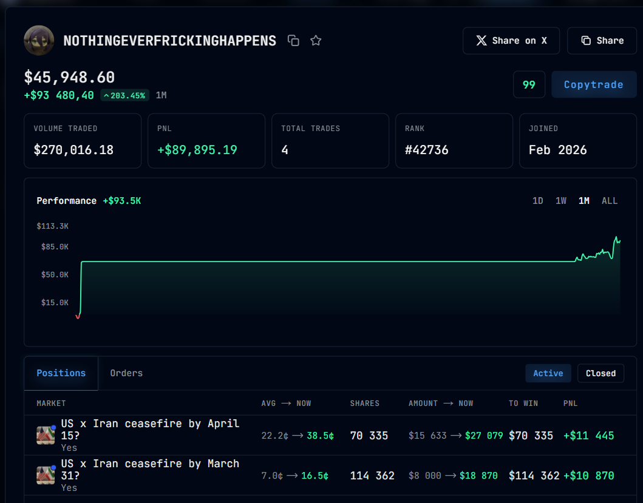Favorite this trader with the star icon
Image resolution: width=643 pixels, height=503 pixels.
(316, 41)
